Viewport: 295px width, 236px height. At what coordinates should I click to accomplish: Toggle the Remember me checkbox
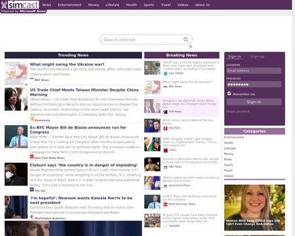click(229, 94)
